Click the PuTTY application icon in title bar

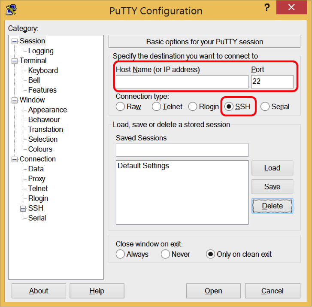tap(11, 9)
